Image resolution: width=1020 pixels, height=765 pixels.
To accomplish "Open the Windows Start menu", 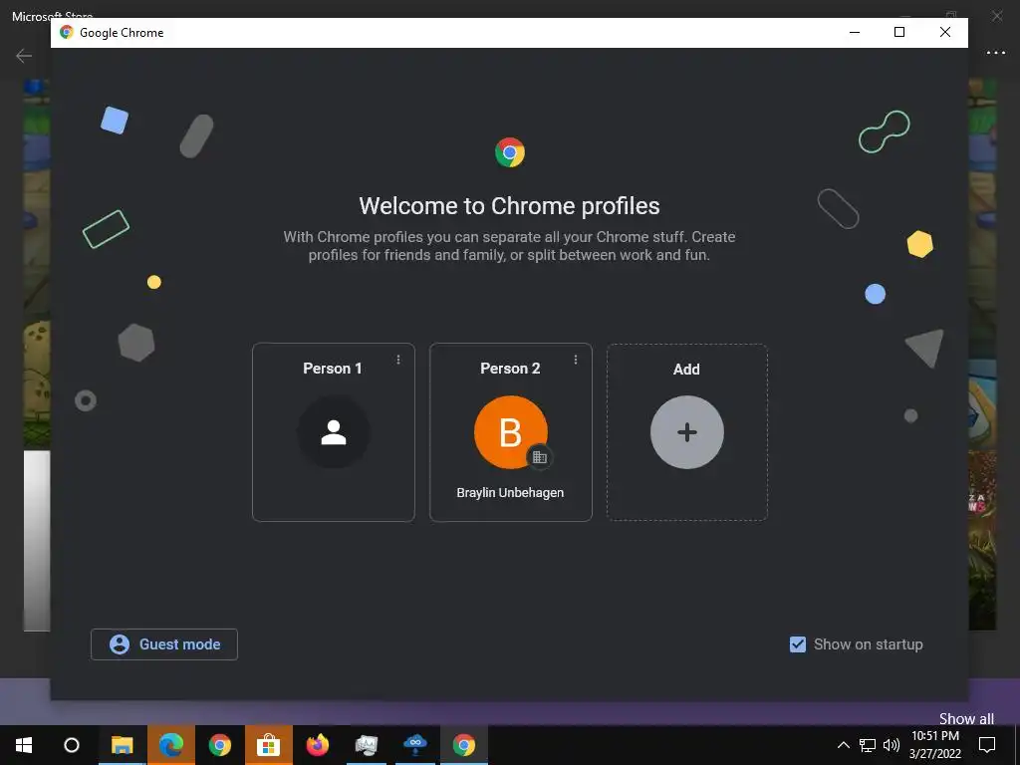I will pos(24,745).
